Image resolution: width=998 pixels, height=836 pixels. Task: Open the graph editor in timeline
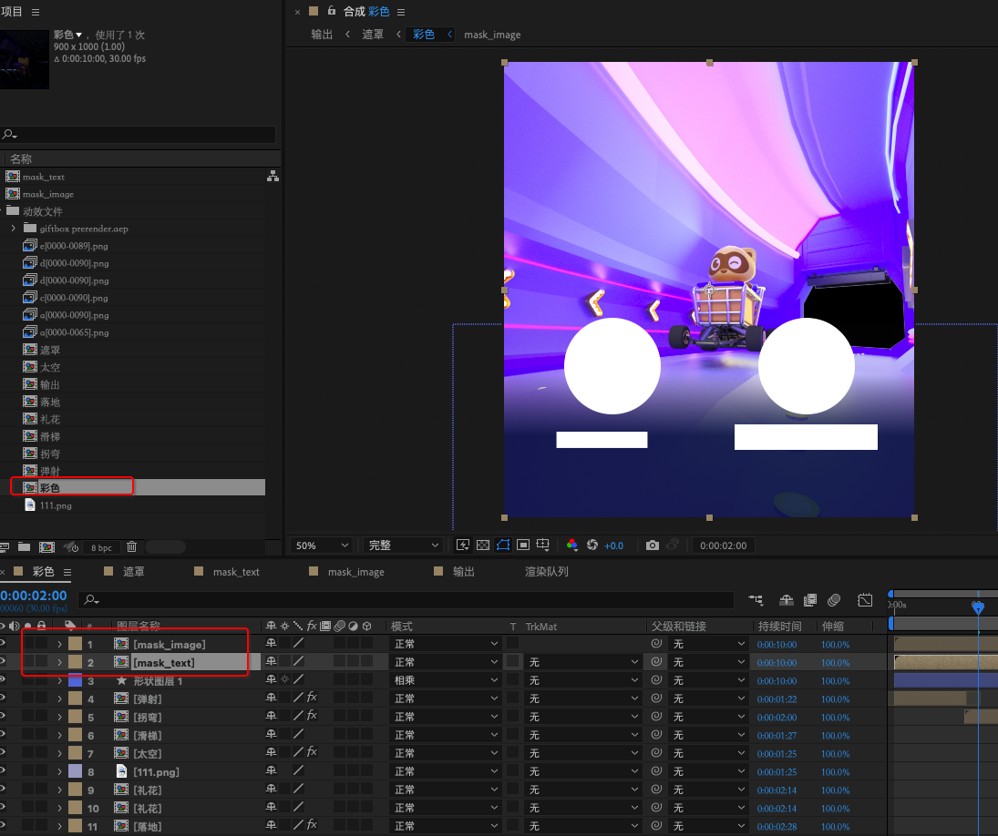click(865, 600)
